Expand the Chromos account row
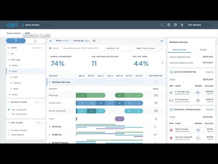 [x=50, y=127]
